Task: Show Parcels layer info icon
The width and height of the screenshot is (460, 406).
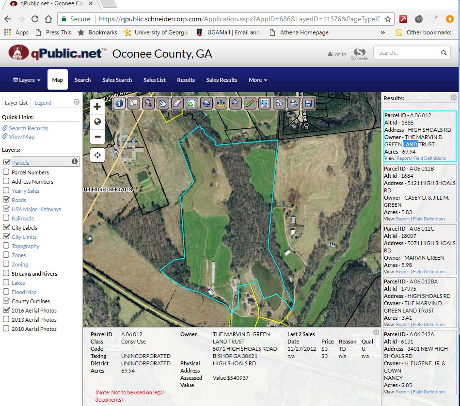Action: (75, 161)
